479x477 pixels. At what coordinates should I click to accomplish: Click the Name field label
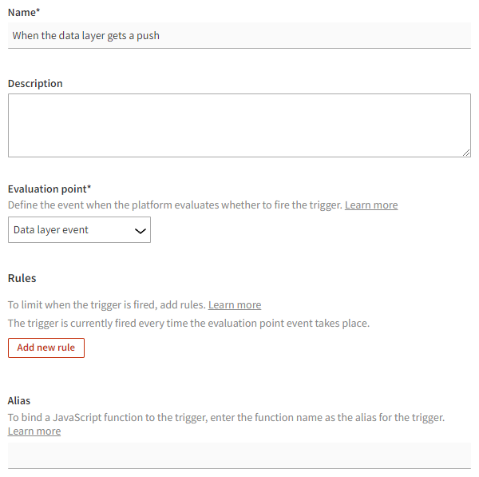point(24,13)
